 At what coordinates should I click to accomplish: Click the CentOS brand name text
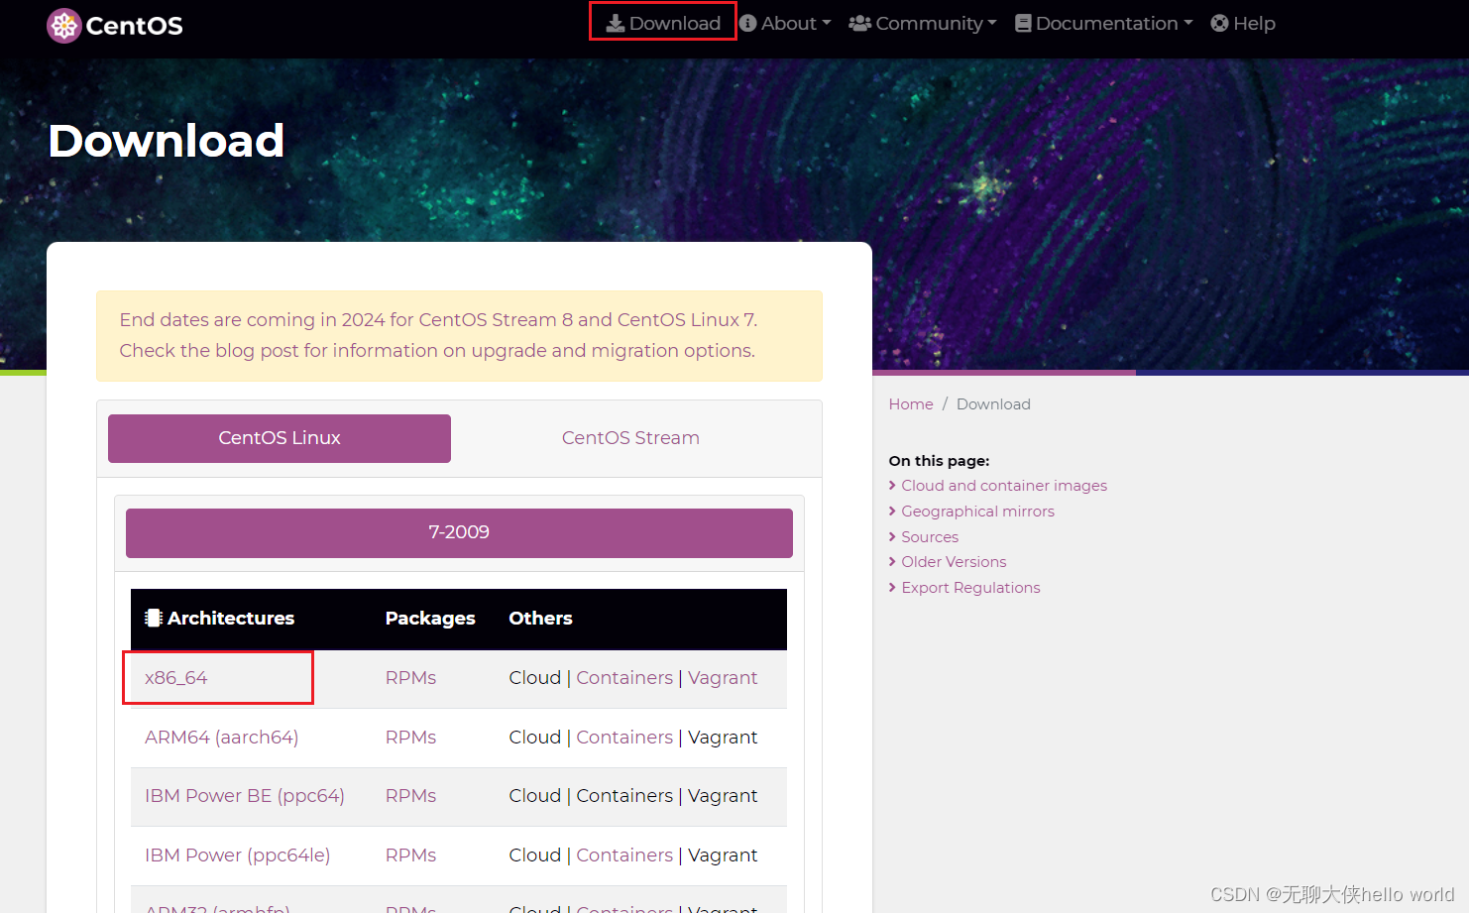134,26
